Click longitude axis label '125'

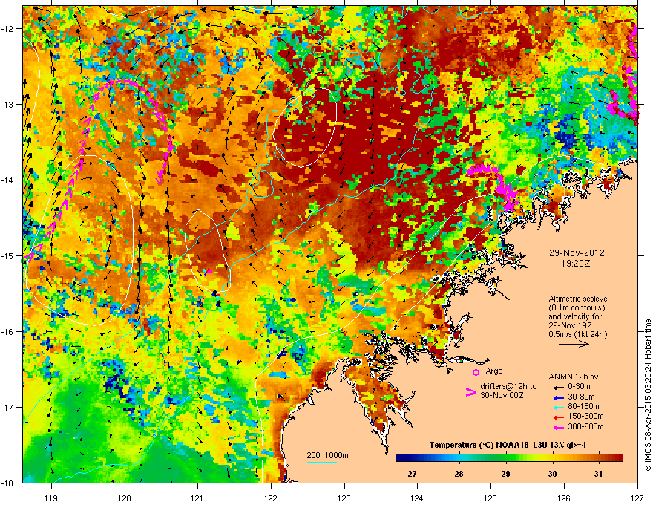(490, 498)
